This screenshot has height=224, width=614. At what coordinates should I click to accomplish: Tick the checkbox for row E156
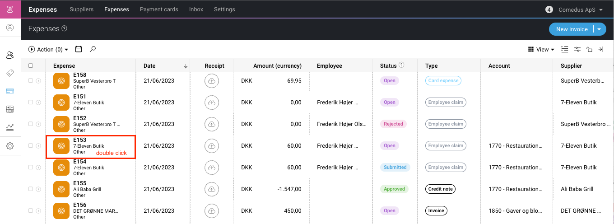point(31,210)
